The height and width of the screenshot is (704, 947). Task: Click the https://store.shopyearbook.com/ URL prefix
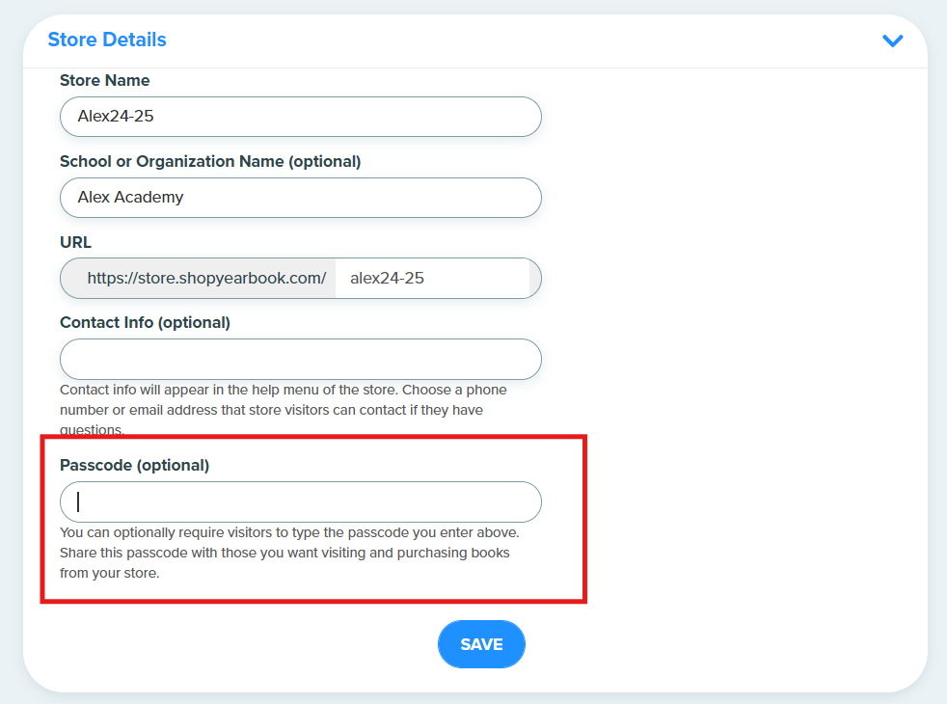point(206,279)
